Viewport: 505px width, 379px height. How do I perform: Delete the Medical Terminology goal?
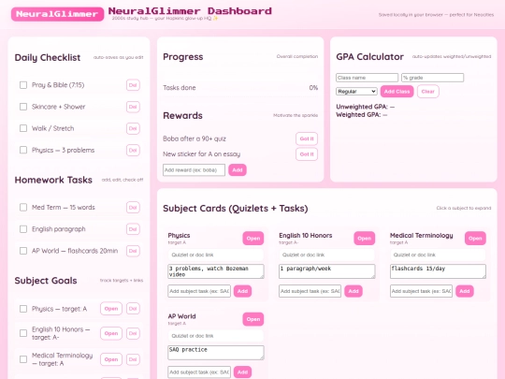tap(133, 359)
